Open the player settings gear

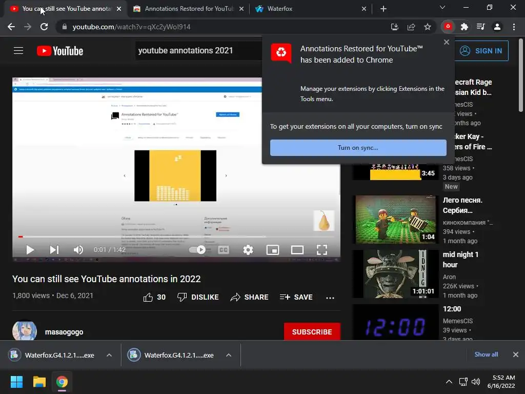248,250
